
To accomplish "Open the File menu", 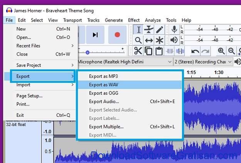I will [x=9, y=20].
